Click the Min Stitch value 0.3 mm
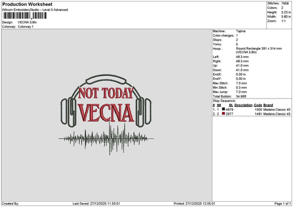293x207 pixels. (241, 87)
